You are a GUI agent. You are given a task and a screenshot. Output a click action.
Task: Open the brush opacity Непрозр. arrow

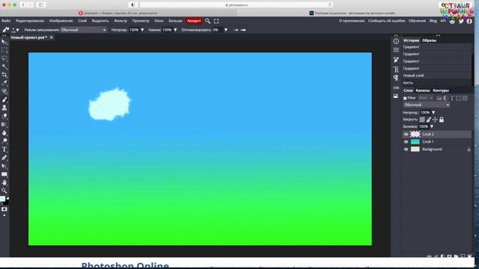(142, 30)
